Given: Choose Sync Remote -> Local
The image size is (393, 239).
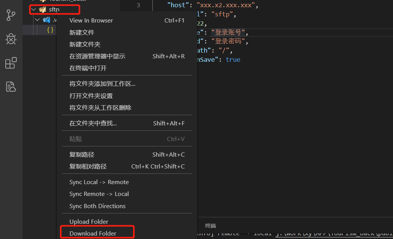Looking at the screenshot, I should pos(99,194).
